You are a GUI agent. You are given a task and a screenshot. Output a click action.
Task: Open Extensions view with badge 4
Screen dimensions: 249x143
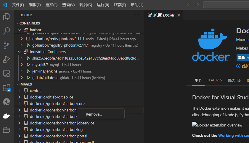coord(7,88)
